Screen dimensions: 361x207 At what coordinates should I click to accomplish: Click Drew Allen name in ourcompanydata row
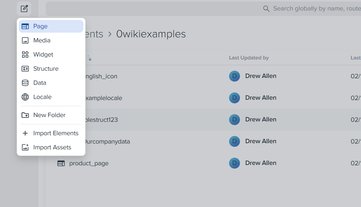pyautogui.click(x=261, y=141)
